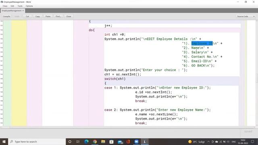Open the Source Code view dropdown

point(246,17)
